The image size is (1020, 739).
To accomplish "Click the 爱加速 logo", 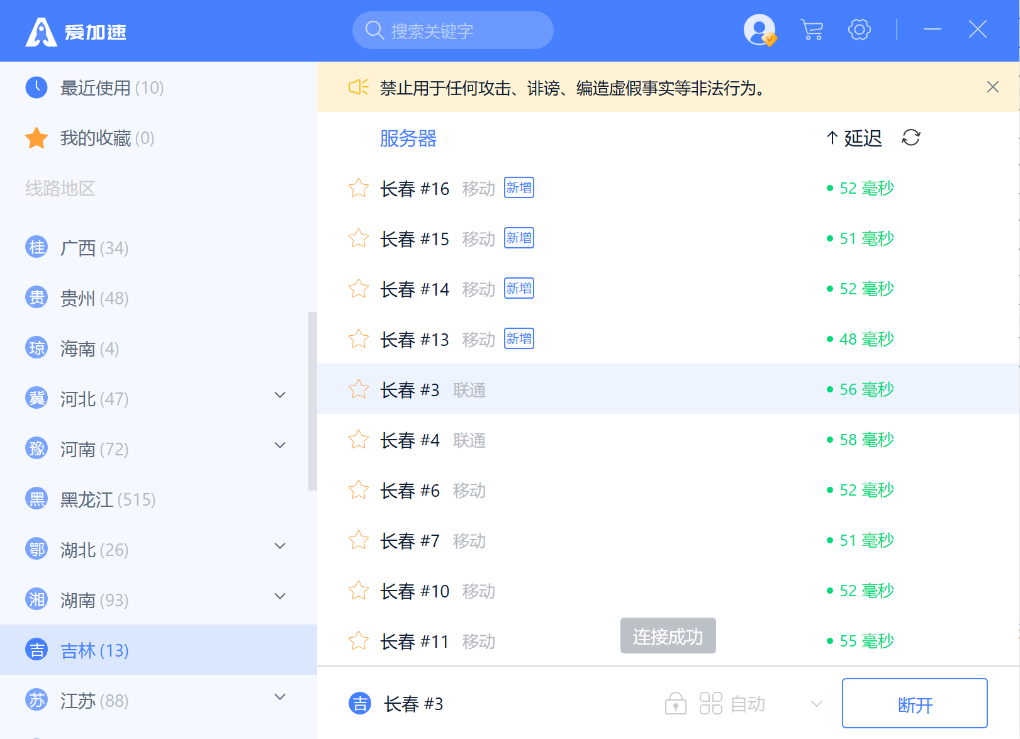I will (76, 31).
